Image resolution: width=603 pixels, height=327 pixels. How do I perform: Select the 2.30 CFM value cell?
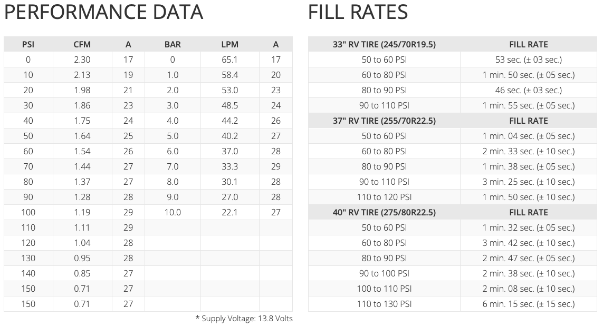click(x=82, y=60)
